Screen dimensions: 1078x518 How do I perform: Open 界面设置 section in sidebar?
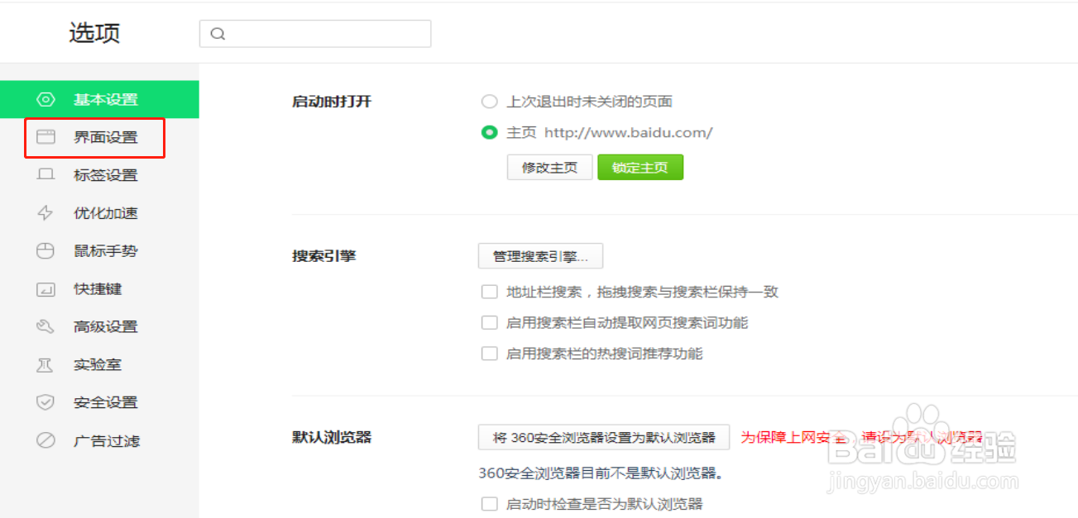(99, 137)
